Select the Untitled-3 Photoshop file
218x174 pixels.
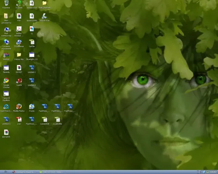point(6,121)
